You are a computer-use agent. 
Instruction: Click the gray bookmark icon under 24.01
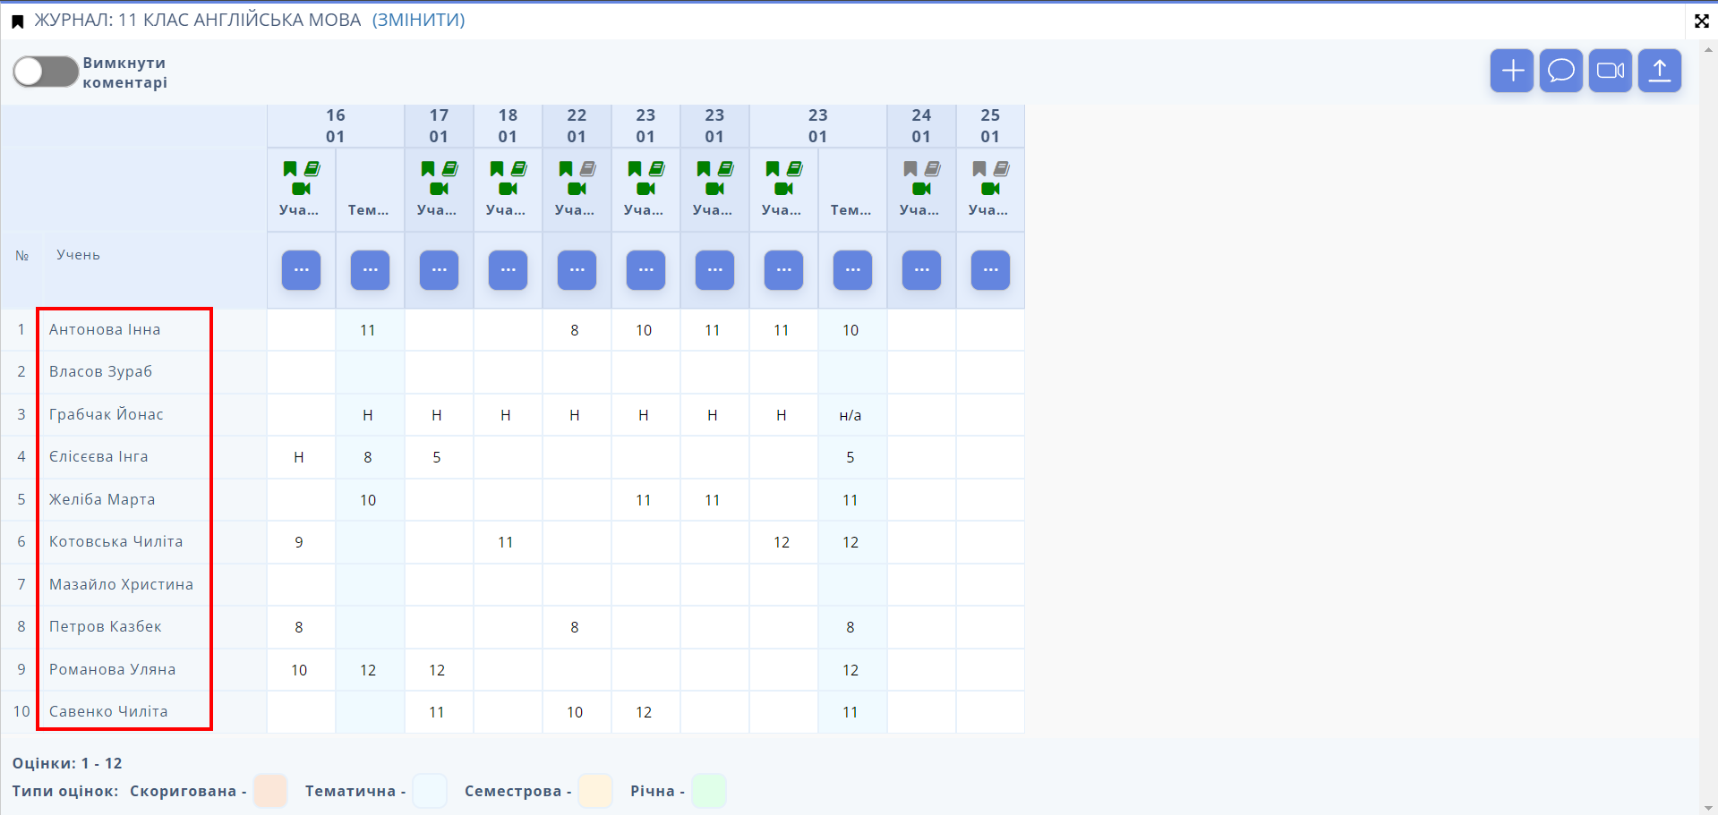(910, 168)
